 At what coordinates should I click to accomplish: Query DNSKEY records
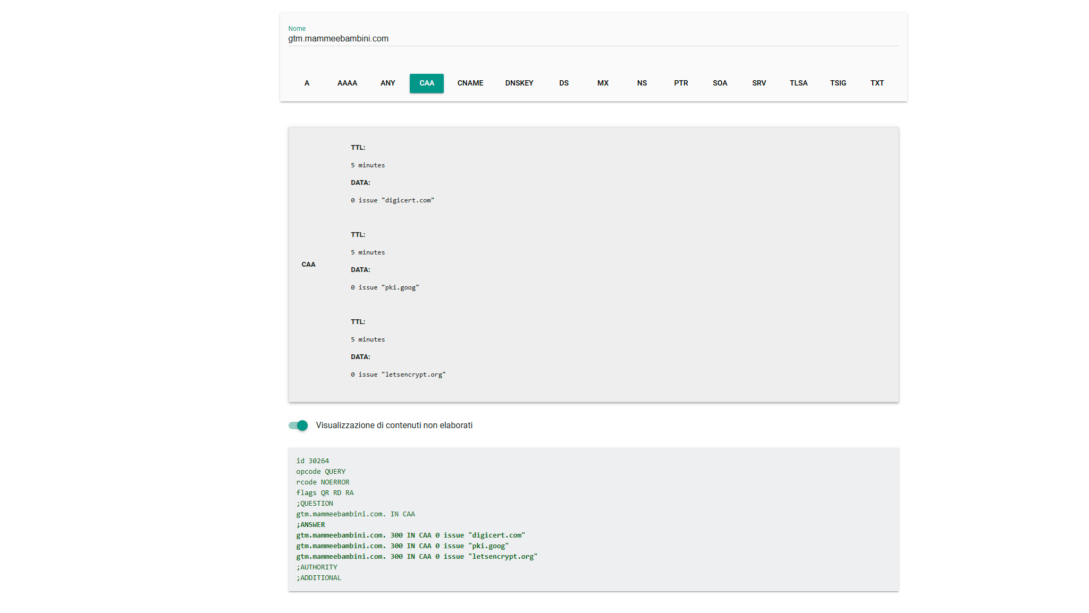pyautogui.click(x=519, y=83)
